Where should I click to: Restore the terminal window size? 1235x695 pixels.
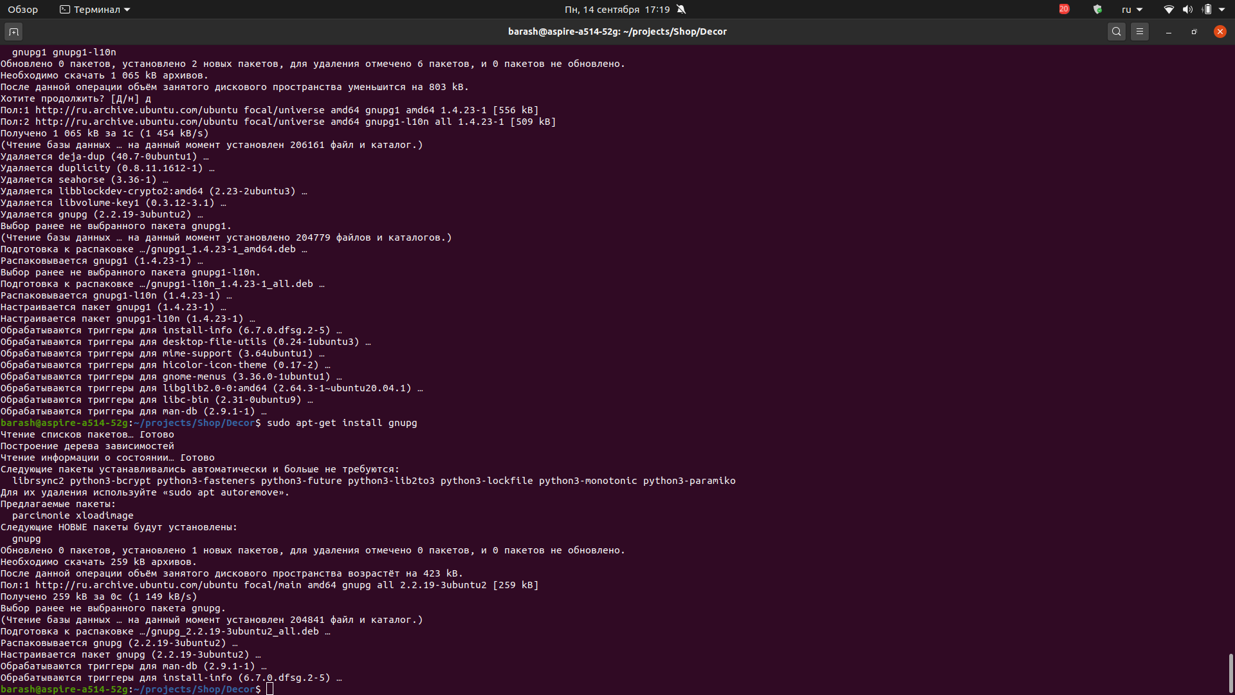pyautogui.click(x=1194, y=32)
